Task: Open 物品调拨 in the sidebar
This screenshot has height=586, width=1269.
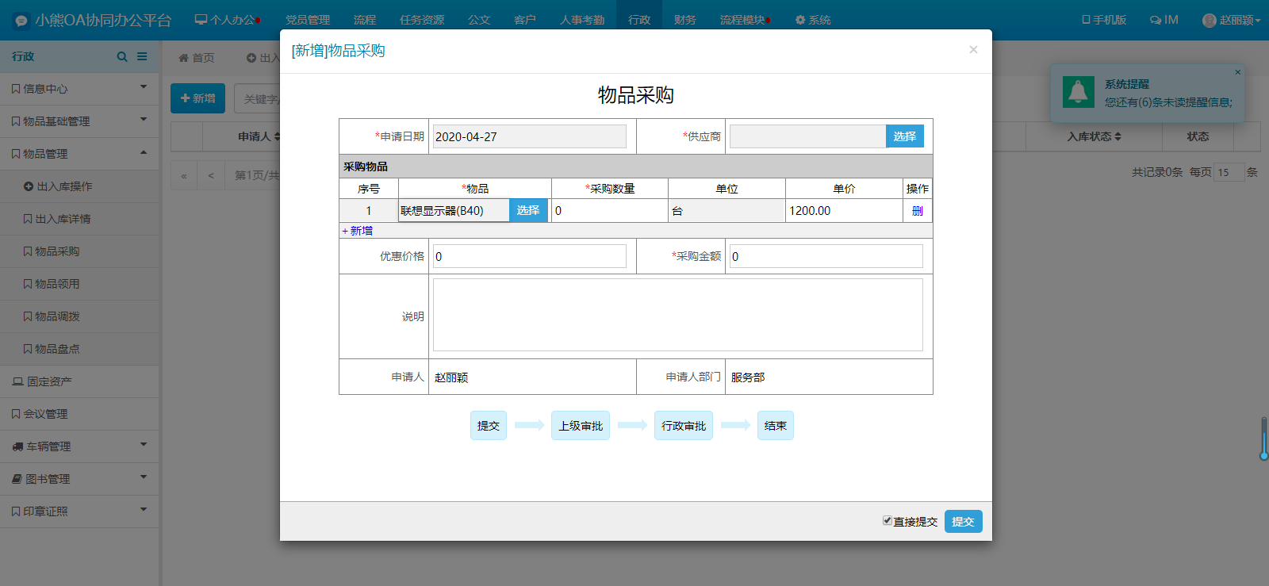Action: [x=79, y=316]
